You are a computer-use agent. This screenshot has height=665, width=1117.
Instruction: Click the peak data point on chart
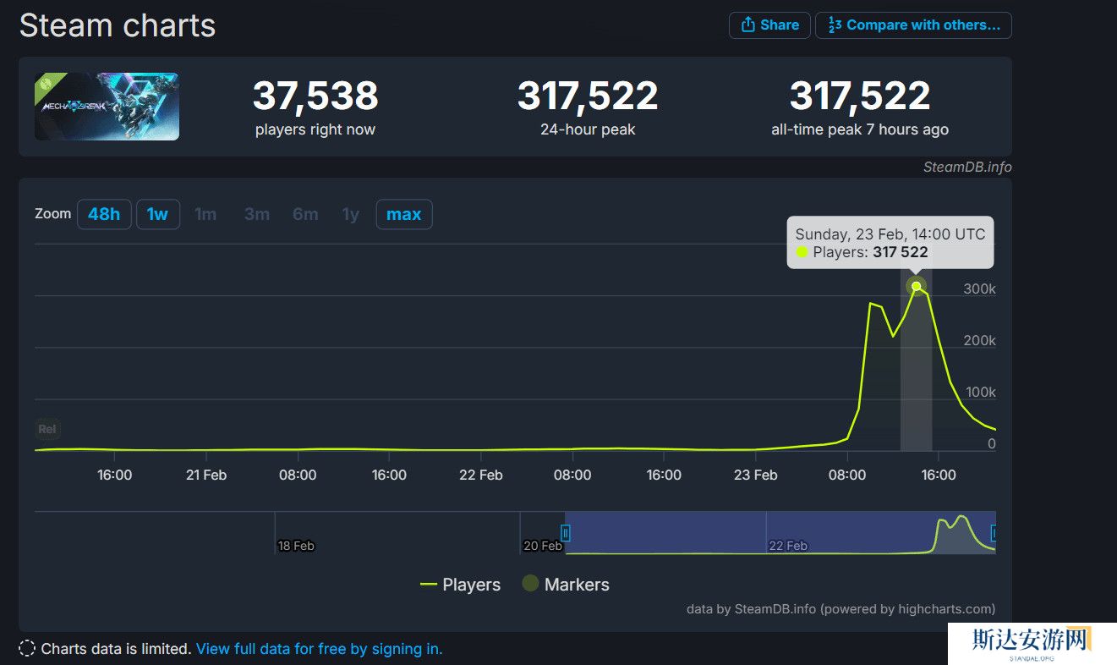tap(916, 286)
